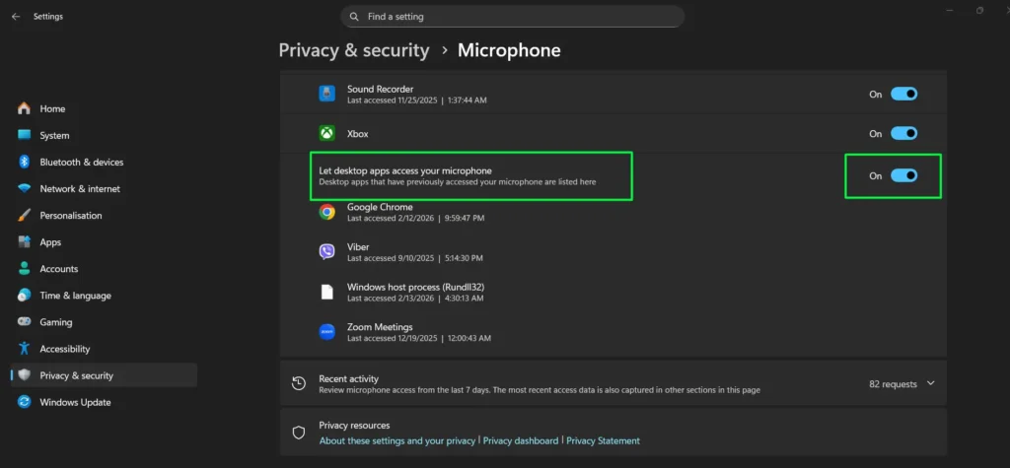This screenshot has width=1010, height=468.
Task: Click the Home house icon
Action: (x=24, y=108)
